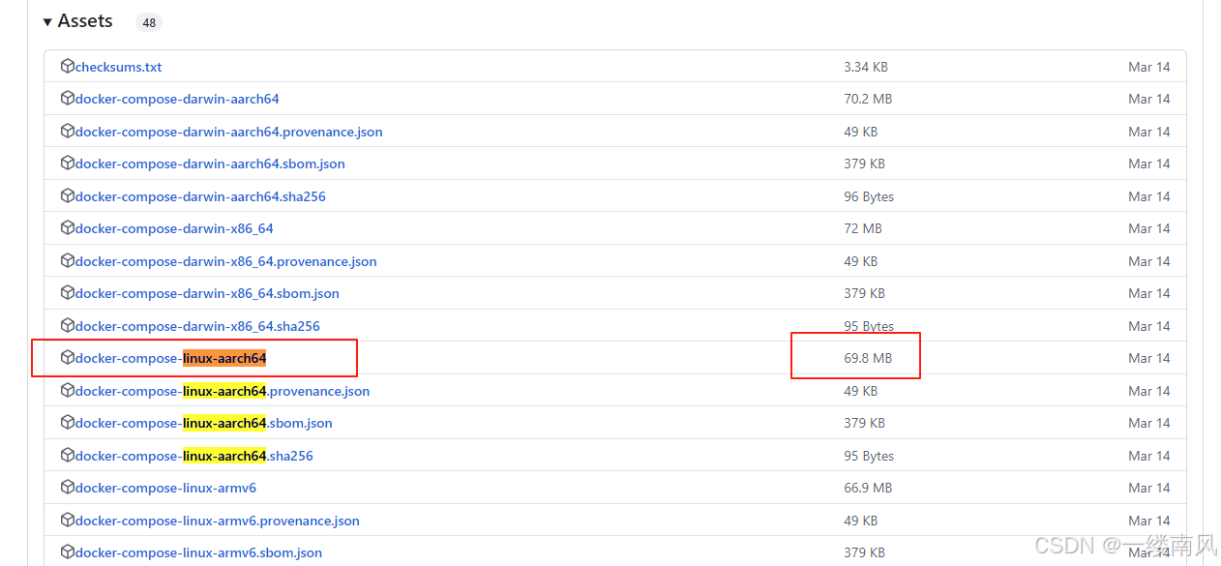
Task: Click package icon beside darwin-x86_64.provenance.json
Action: 68,260
